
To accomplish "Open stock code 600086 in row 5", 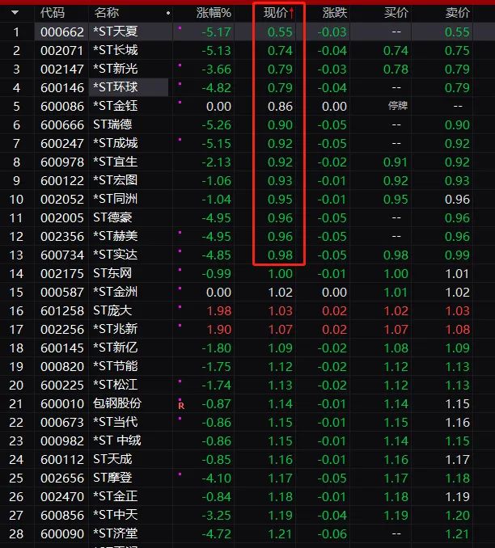I will (x=61, y=106).
